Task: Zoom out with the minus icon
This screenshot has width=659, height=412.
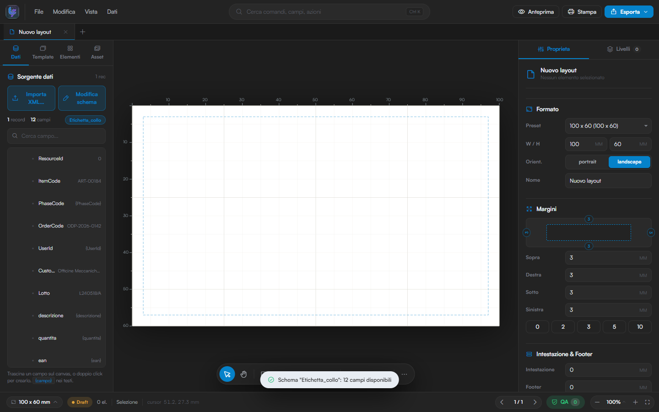Action: [597, 402]
